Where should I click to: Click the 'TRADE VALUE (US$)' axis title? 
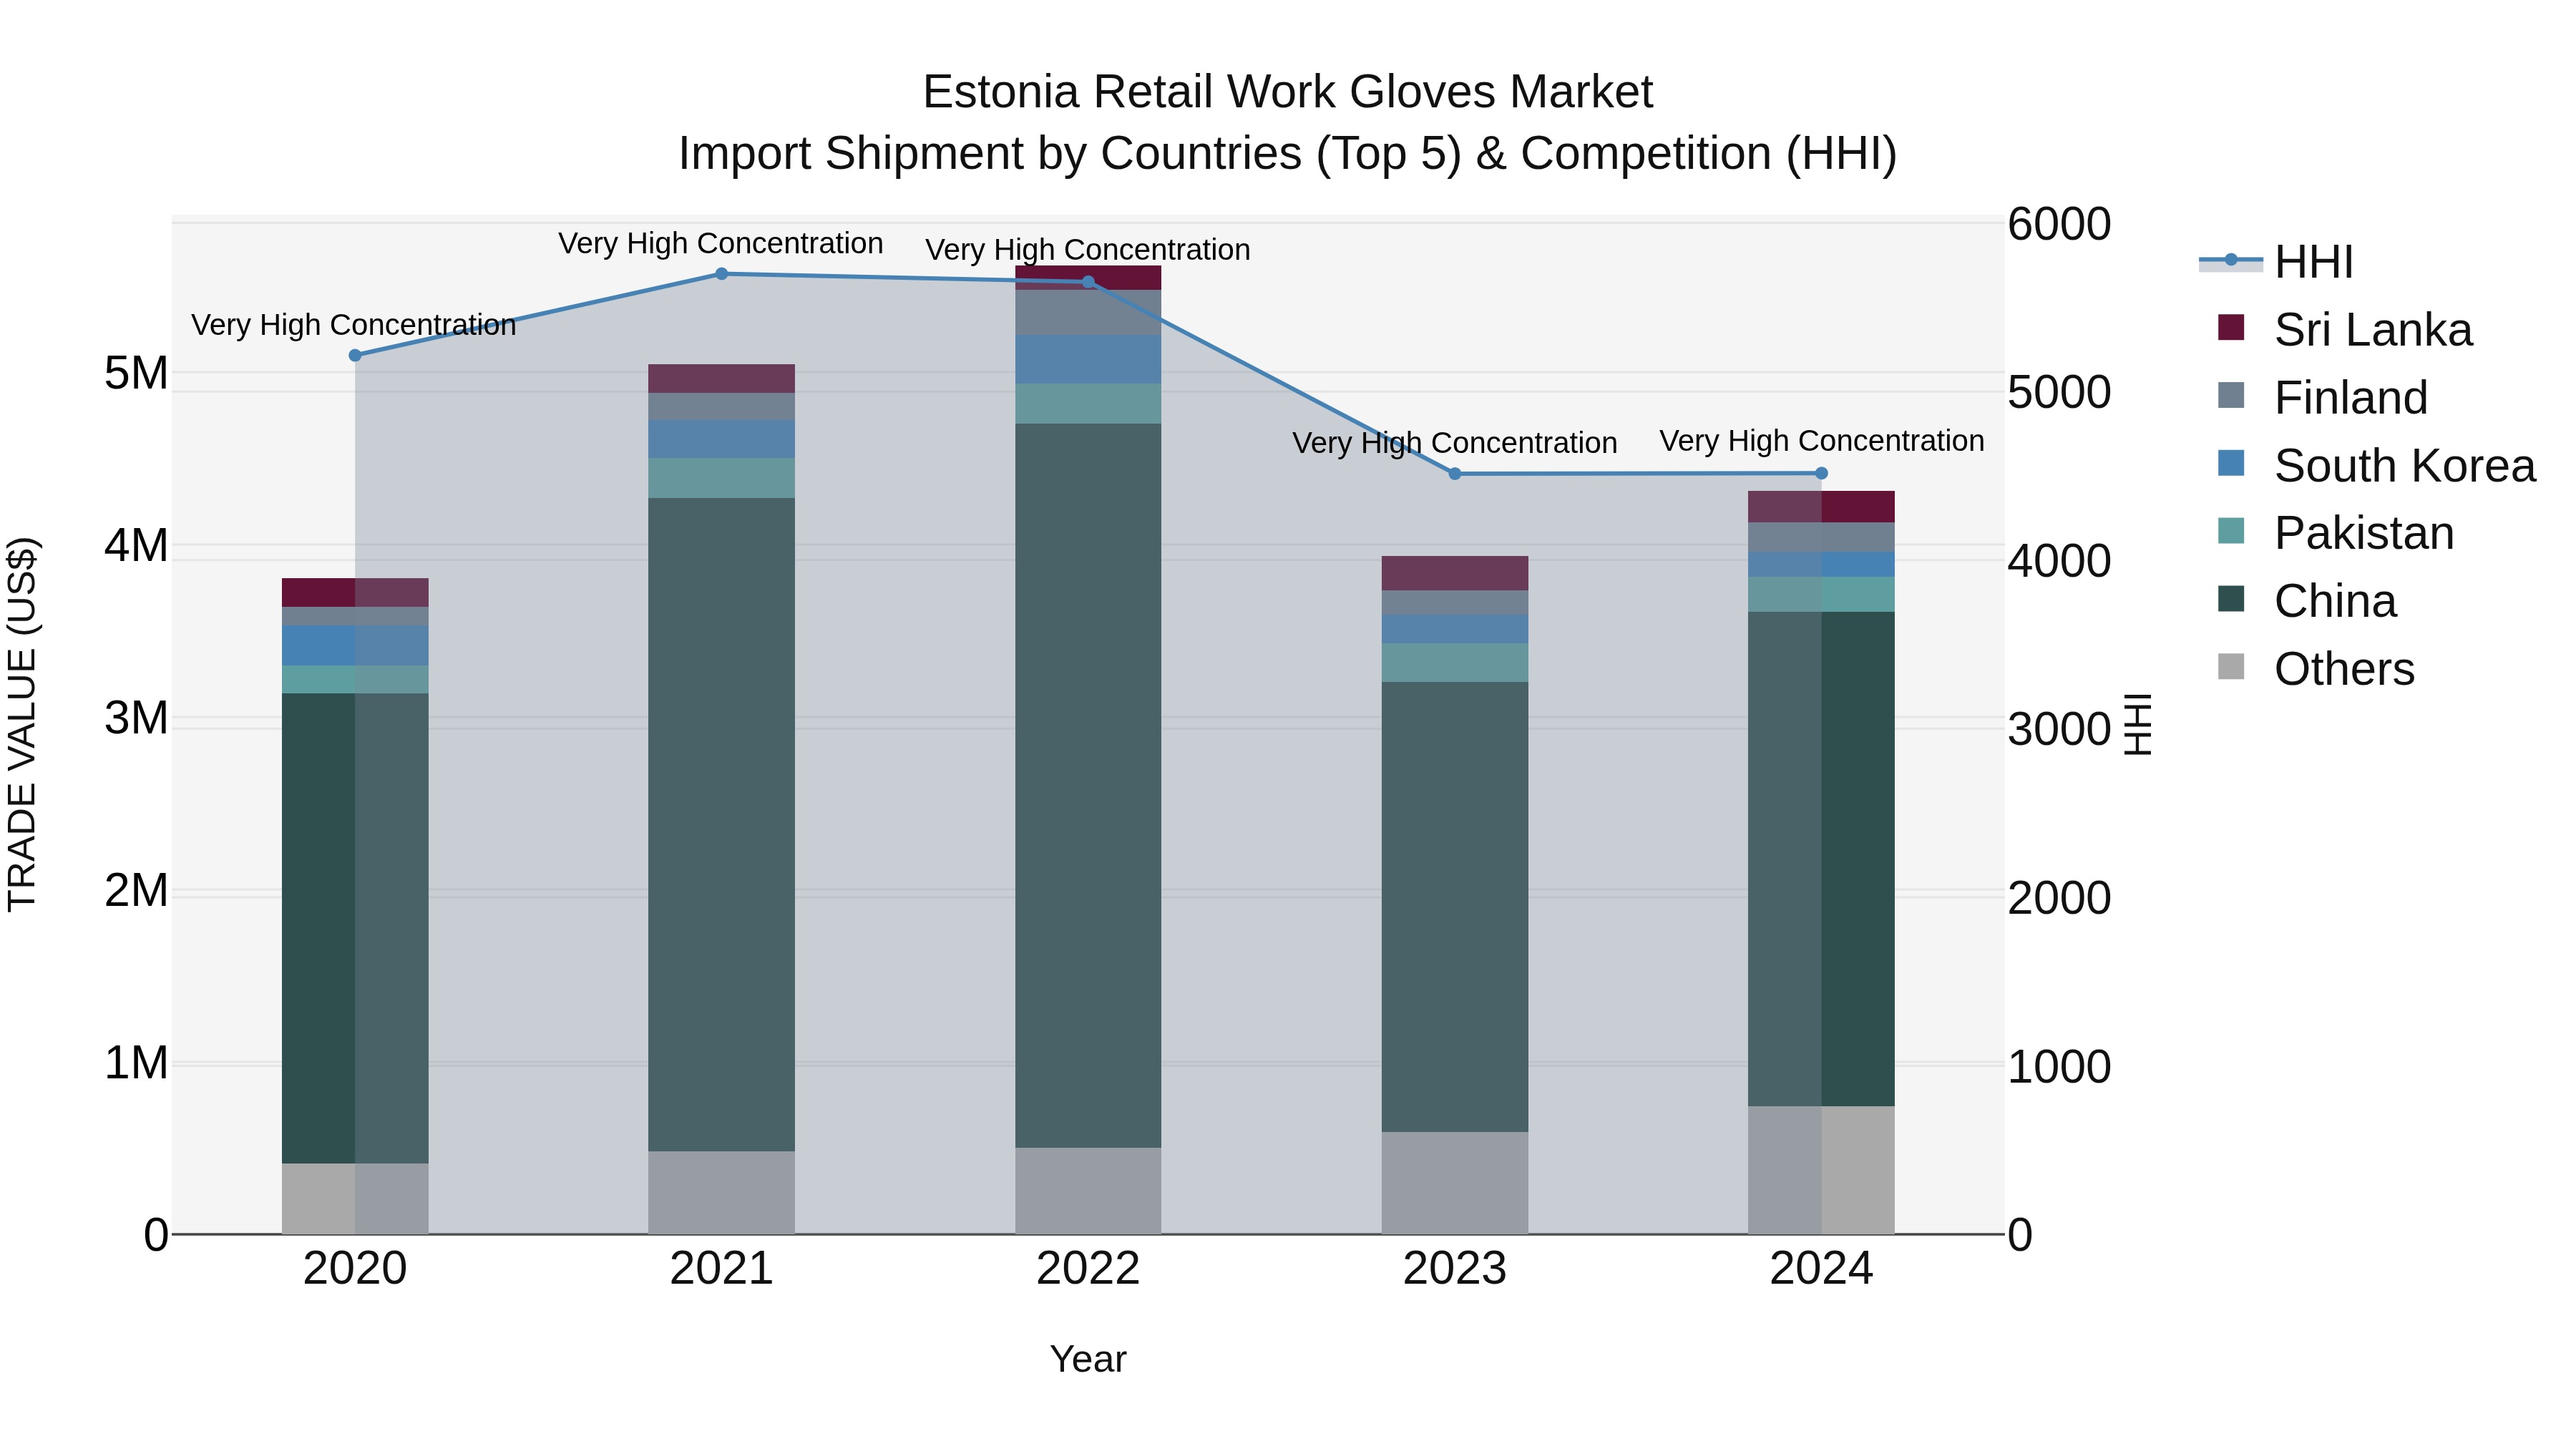(22, 724)
